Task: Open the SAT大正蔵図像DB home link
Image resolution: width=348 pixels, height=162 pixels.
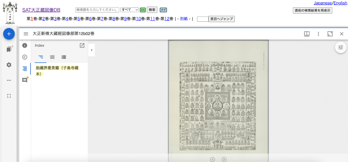Action: pyautogui.click(x=41, y=10)
